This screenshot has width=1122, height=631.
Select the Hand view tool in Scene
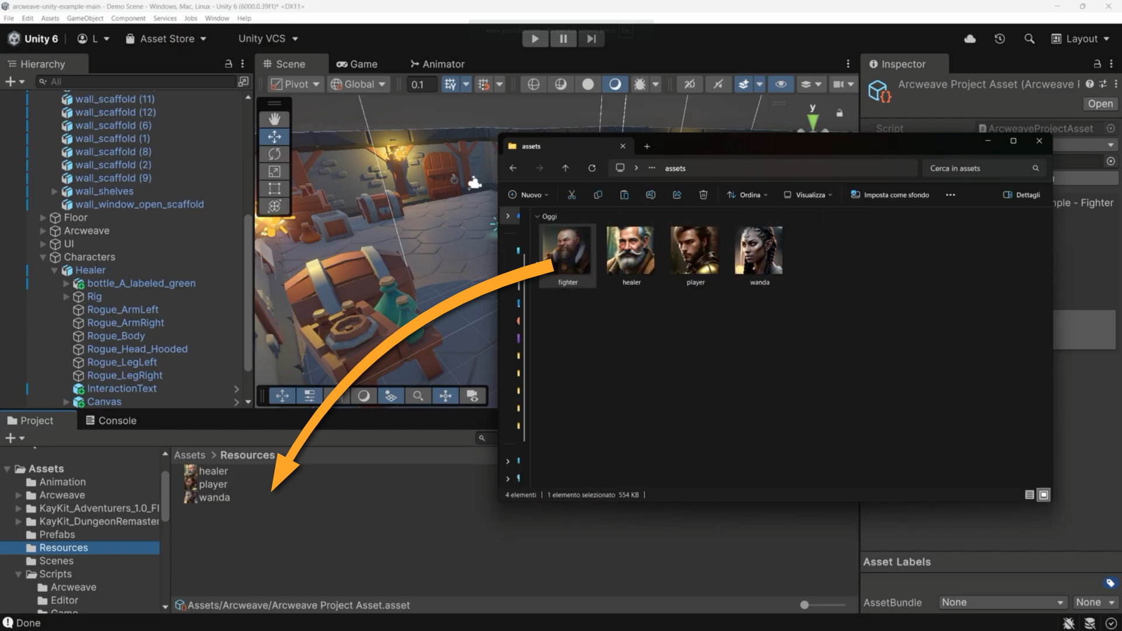tap(274, 119)
